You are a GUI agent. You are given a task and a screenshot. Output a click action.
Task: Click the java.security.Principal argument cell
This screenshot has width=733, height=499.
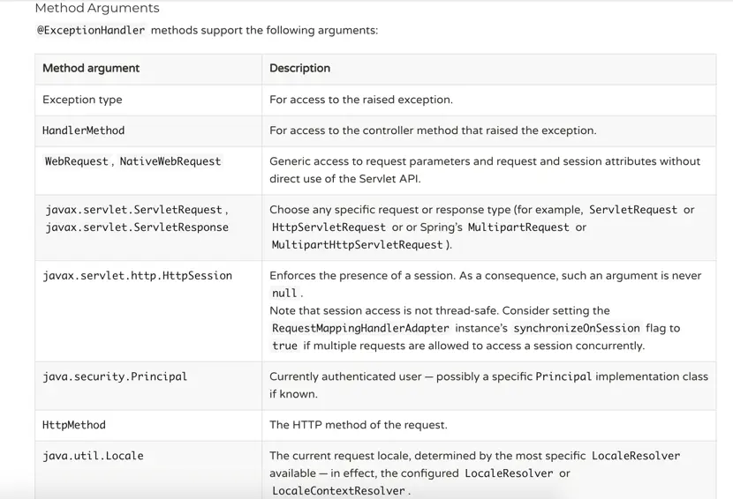[115, 376]
